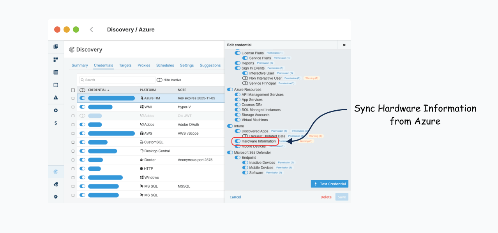The image size is (498, 233).
Task: Open the sidebar table grid icon
Action: point(56,72)
